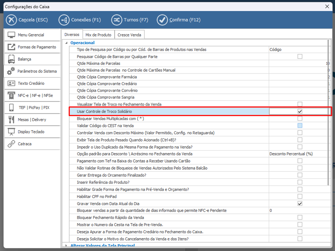Switch to the Cresce Venda tab
Viewport: 335px width, 251px height.
(129, 35)
